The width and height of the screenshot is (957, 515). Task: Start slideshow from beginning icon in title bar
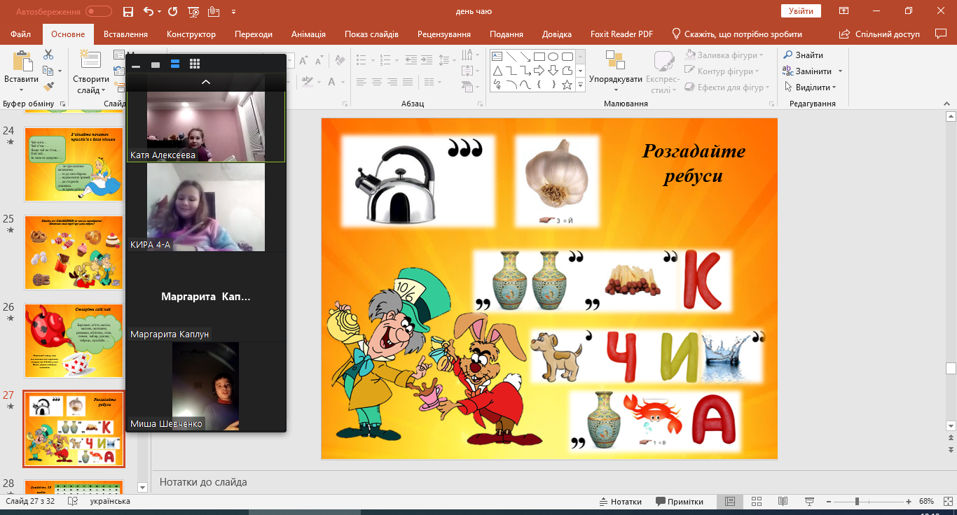pos(194,11)
